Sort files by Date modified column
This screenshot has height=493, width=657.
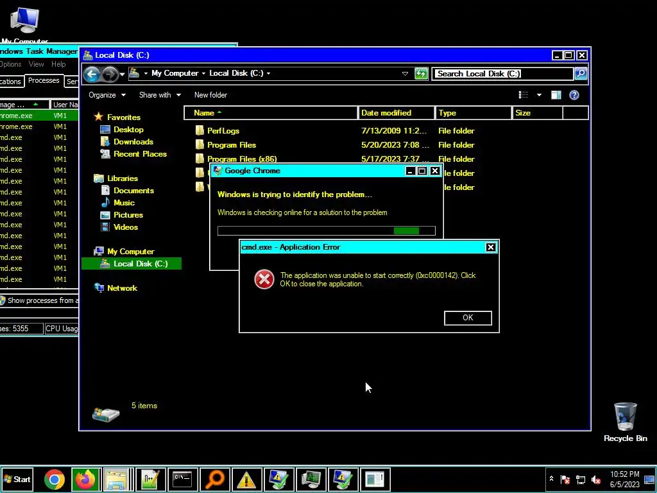pos(397,113)
